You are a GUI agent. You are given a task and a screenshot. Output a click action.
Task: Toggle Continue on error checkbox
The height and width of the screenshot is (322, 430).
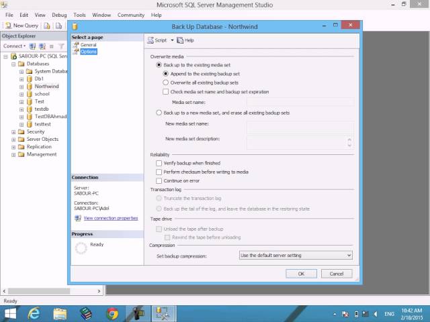pos(159,180)
